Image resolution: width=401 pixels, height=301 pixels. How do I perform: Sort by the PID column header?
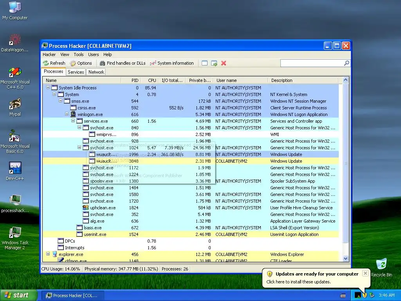[131, 80]
